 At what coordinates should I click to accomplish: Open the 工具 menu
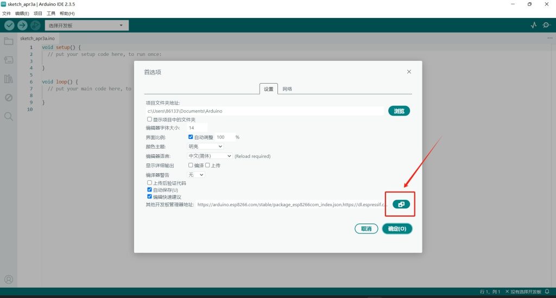(x=51, y=14)
